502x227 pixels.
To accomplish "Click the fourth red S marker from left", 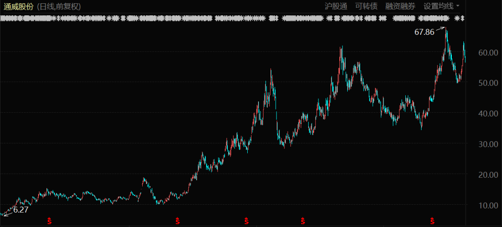I will [303, 221].
